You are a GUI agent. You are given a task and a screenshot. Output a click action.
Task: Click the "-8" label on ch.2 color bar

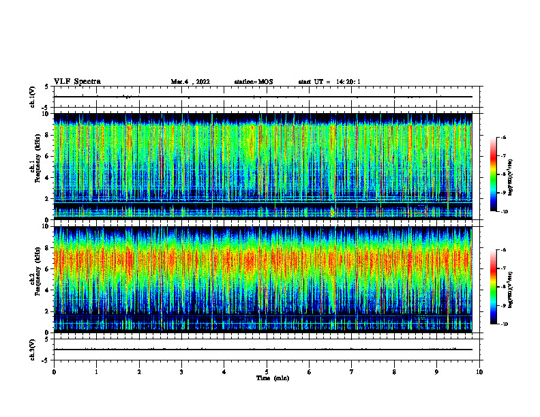point(503,287)
